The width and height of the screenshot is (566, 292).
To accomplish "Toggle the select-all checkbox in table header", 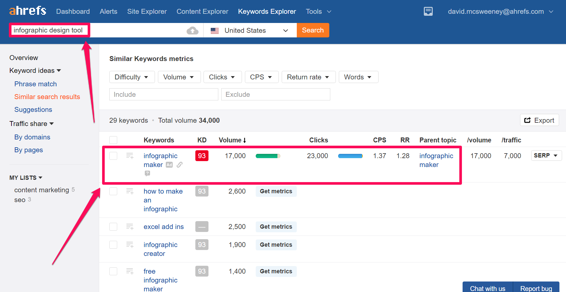I will 113,140.
